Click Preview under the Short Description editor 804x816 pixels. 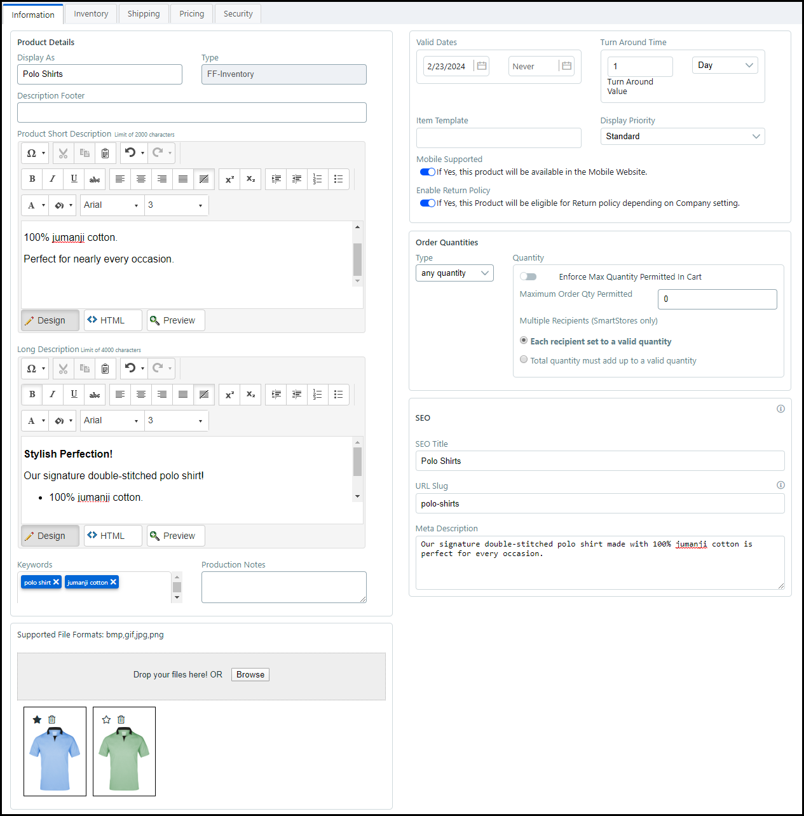point(176,320)
